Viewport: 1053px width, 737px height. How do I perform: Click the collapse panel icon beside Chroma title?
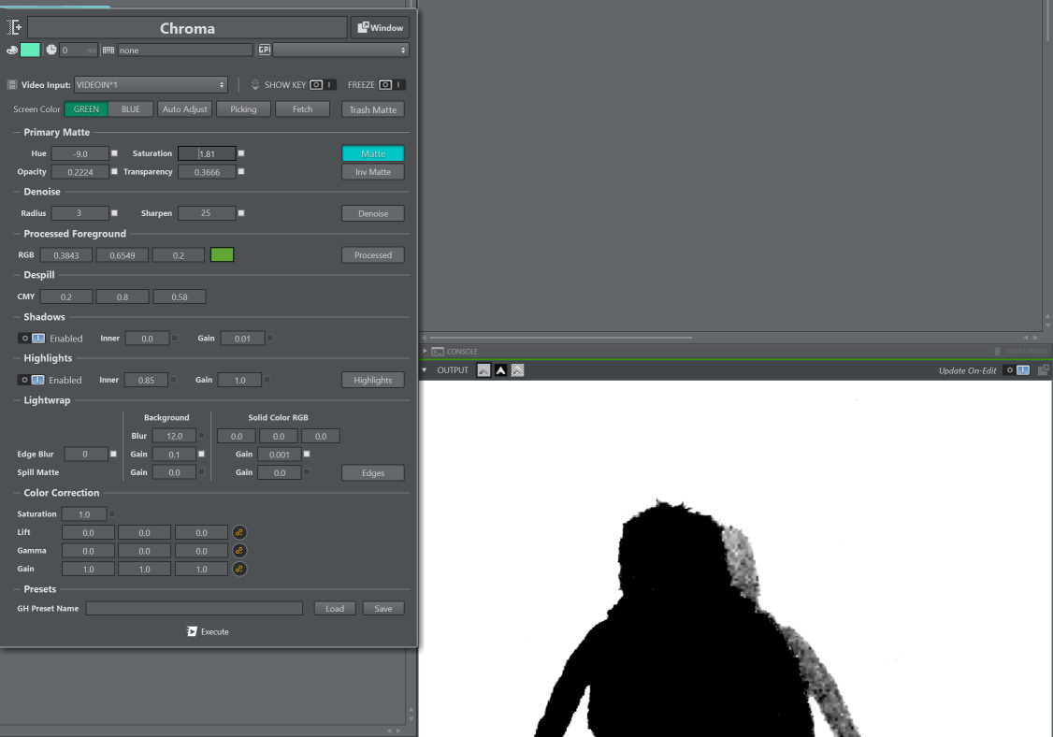tap(13, 28)
